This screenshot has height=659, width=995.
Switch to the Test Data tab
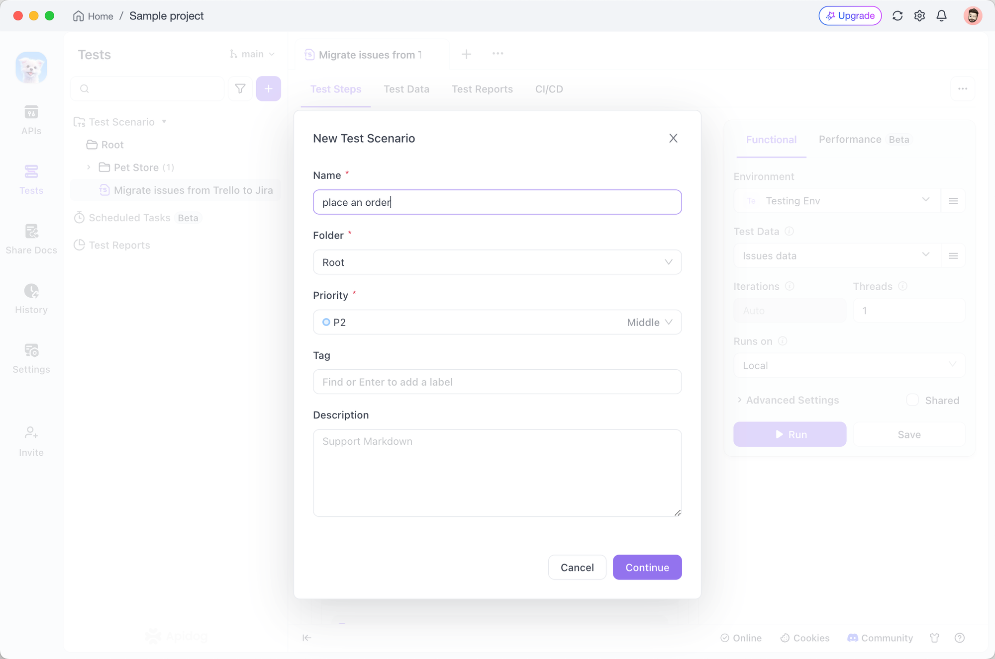(406, 89)
